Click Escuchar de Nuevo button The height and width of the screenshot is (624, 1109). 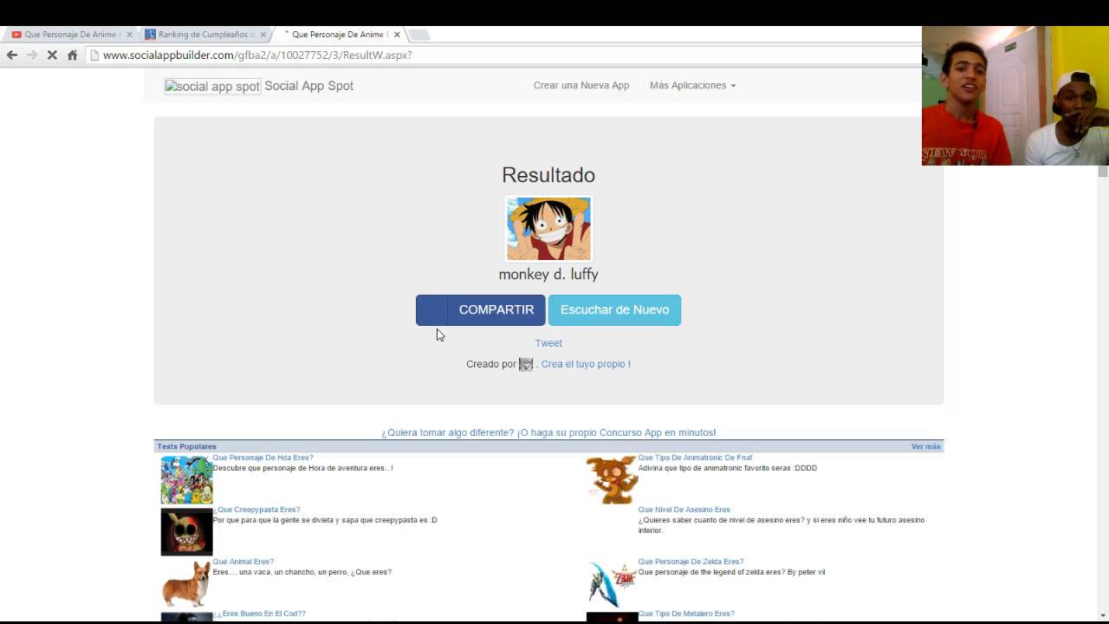(x=614, y=309)
